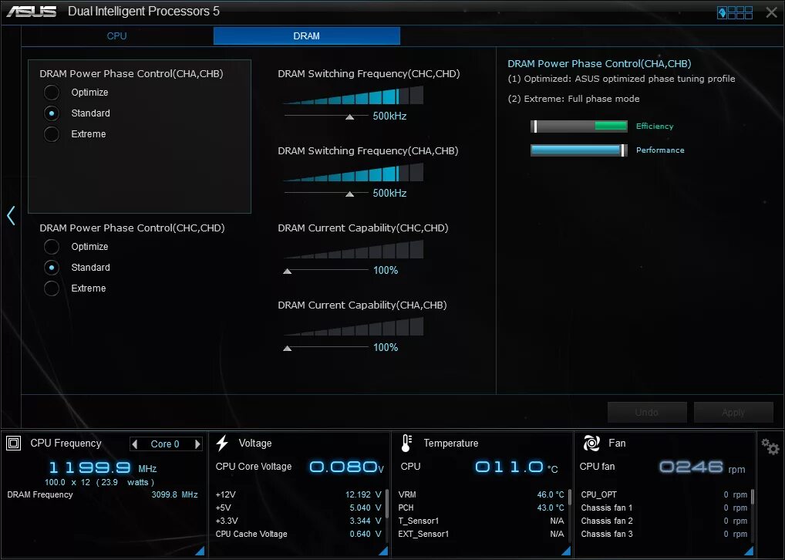Viewport: 785px width, 560px height.
Task: Click DRAM Switching Frequency(CHA,CHB) slider handle
Action: [350, 194]
